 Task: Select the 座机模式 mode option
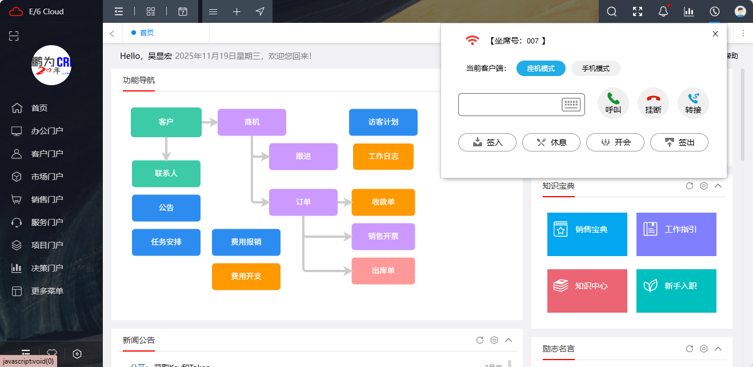540,68
